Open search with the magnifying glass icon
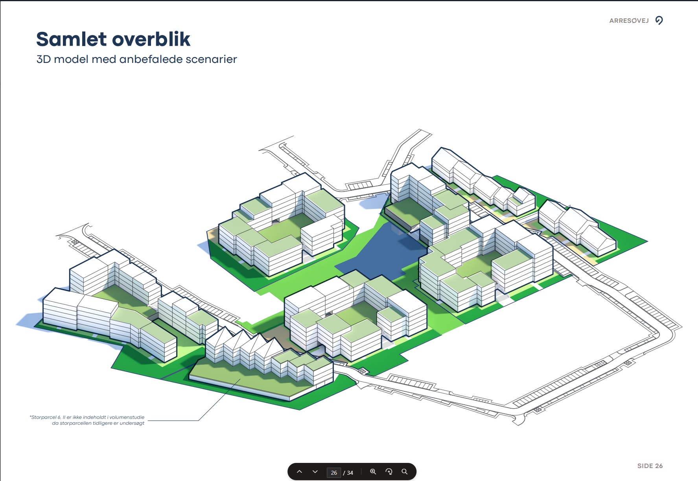698x481 pixels. click(405, 472)
